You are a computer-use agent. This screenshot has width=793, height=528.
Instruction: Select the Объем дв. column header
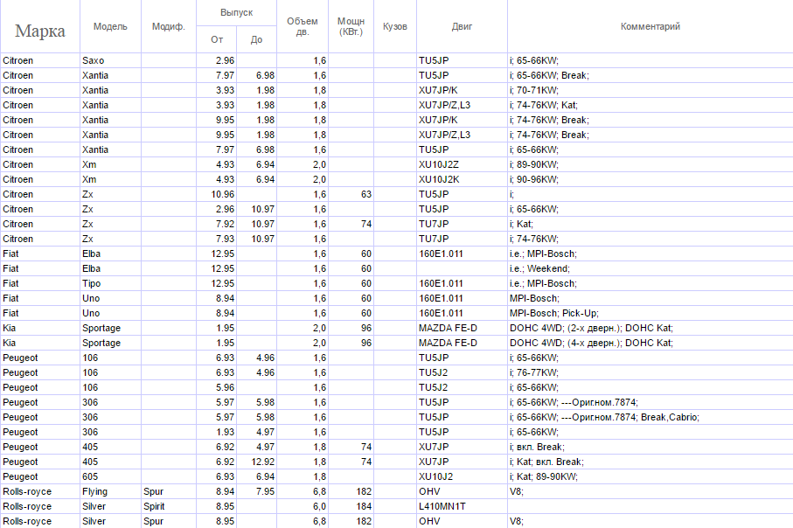click(303, 26)
